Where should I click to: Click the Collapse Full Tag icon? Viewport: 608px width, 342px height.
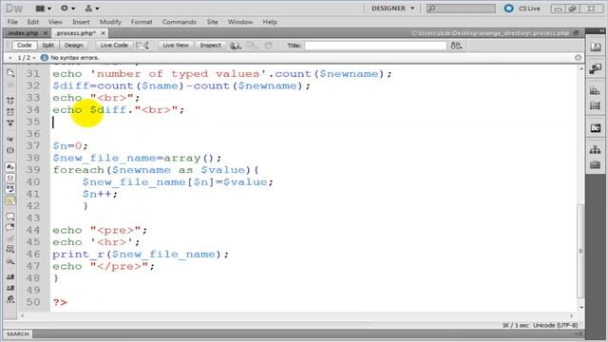click(10, 101)
